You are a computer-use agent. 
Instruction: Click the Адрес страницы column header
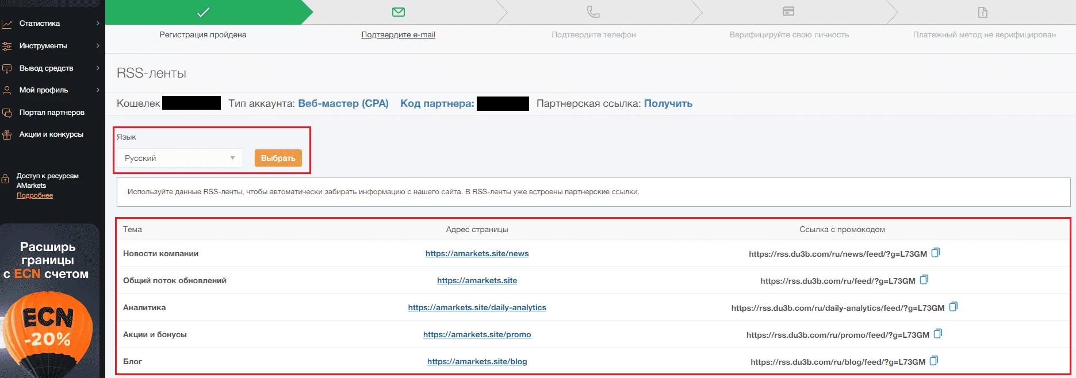pyautogui.click(x=477, y=229)
